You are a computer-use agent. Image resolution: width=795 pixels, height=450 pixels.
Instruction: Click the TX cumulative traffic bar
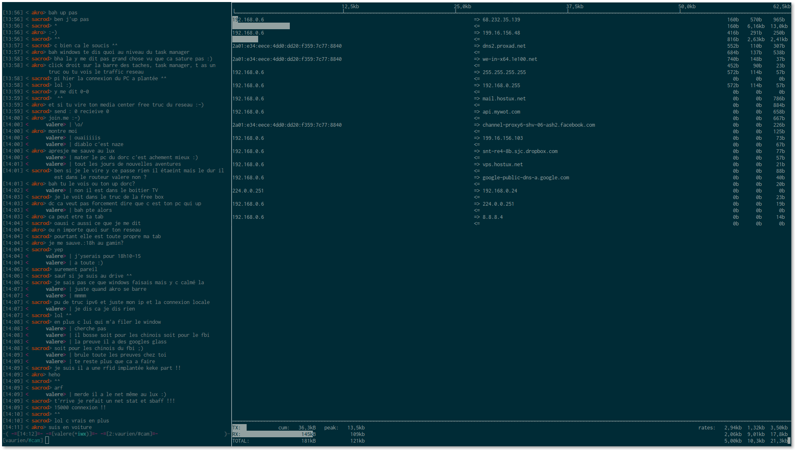[239, 427]
